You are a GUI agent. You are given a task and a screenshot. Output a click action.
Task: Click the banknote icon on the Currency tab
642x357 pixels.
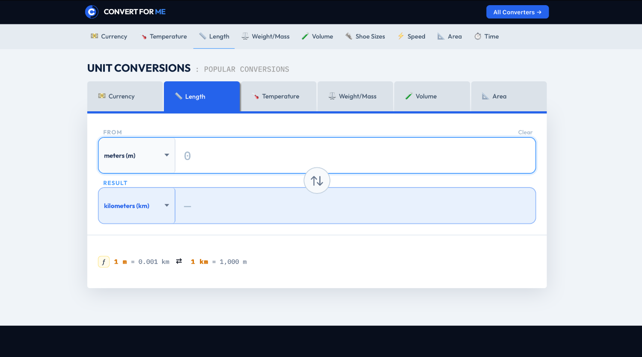pos(102,96)
